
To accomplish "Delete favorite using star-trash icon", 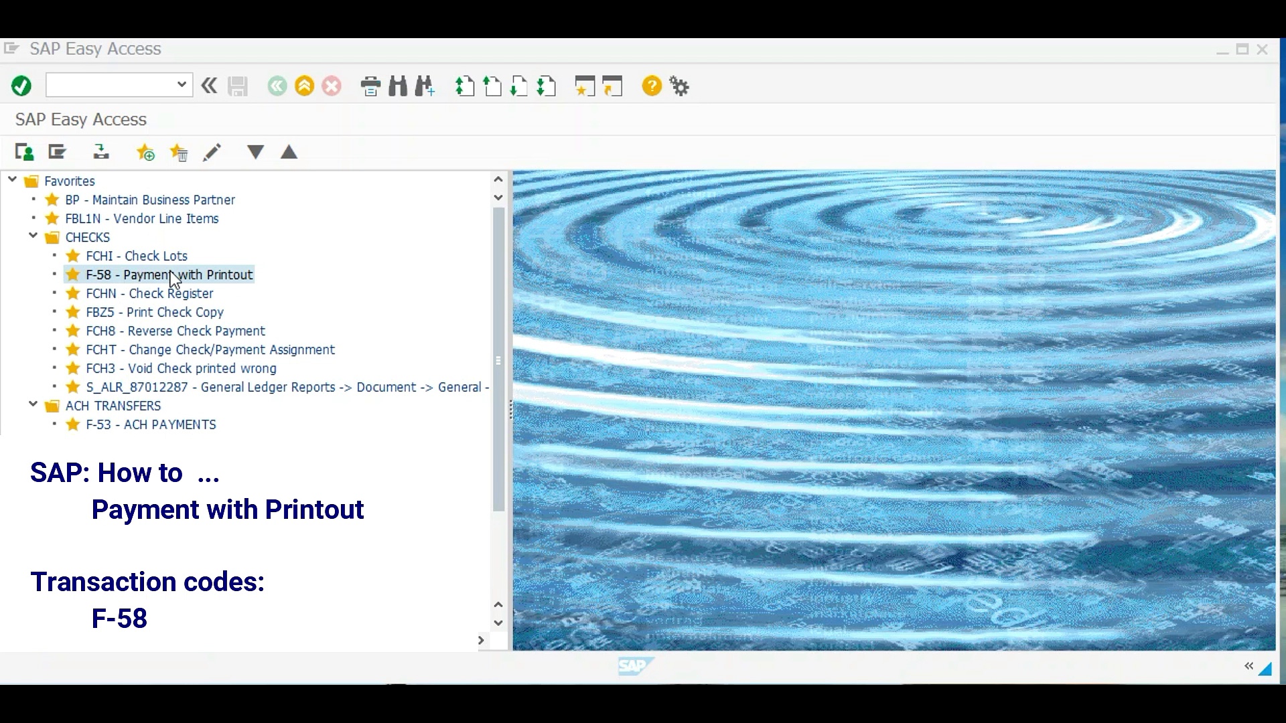I will point(179,153).
